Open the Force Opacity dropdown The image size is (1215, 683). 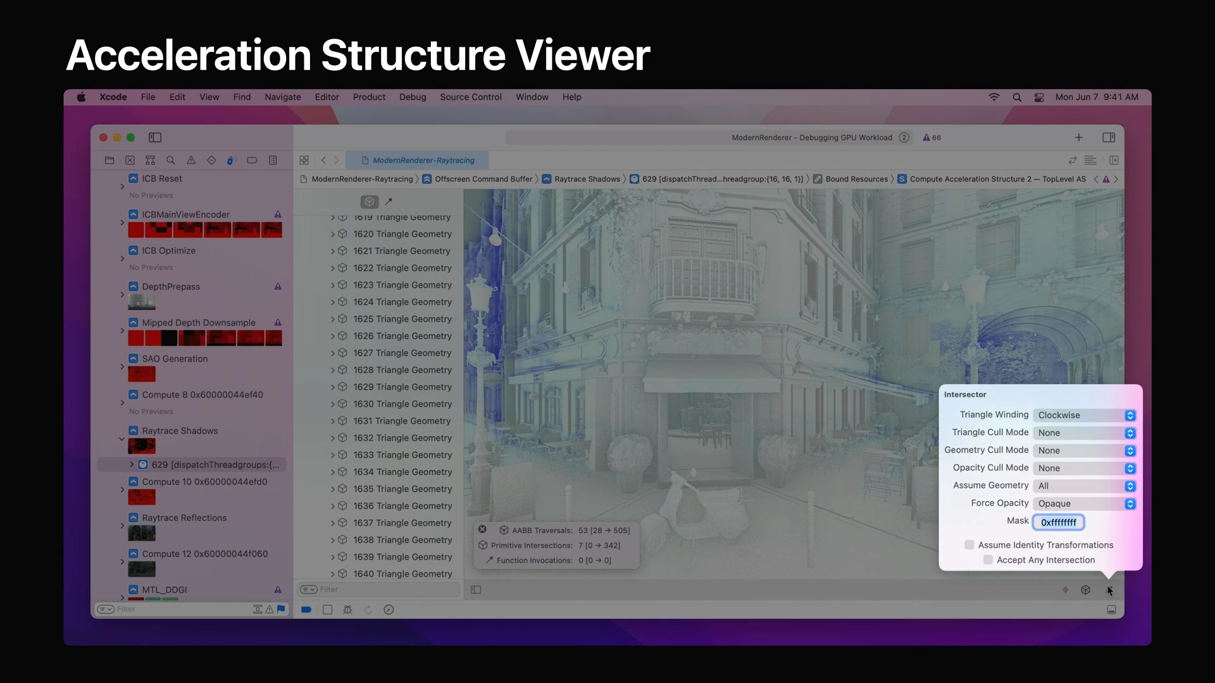(1085, 504)
